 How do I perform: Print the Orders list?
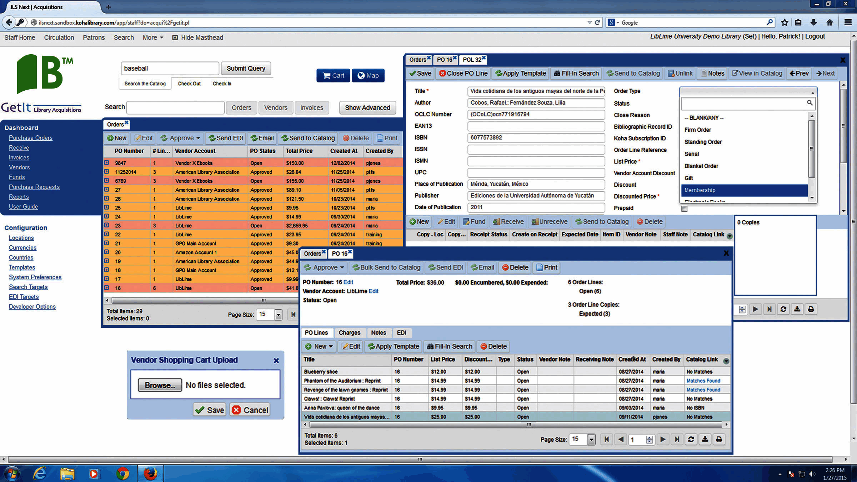click(x=386, y=138)
